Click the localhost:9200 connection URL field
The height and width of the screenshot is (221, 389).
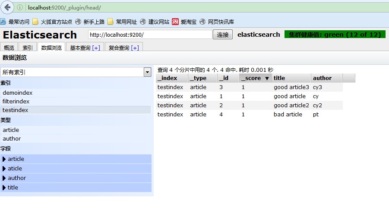150,35
